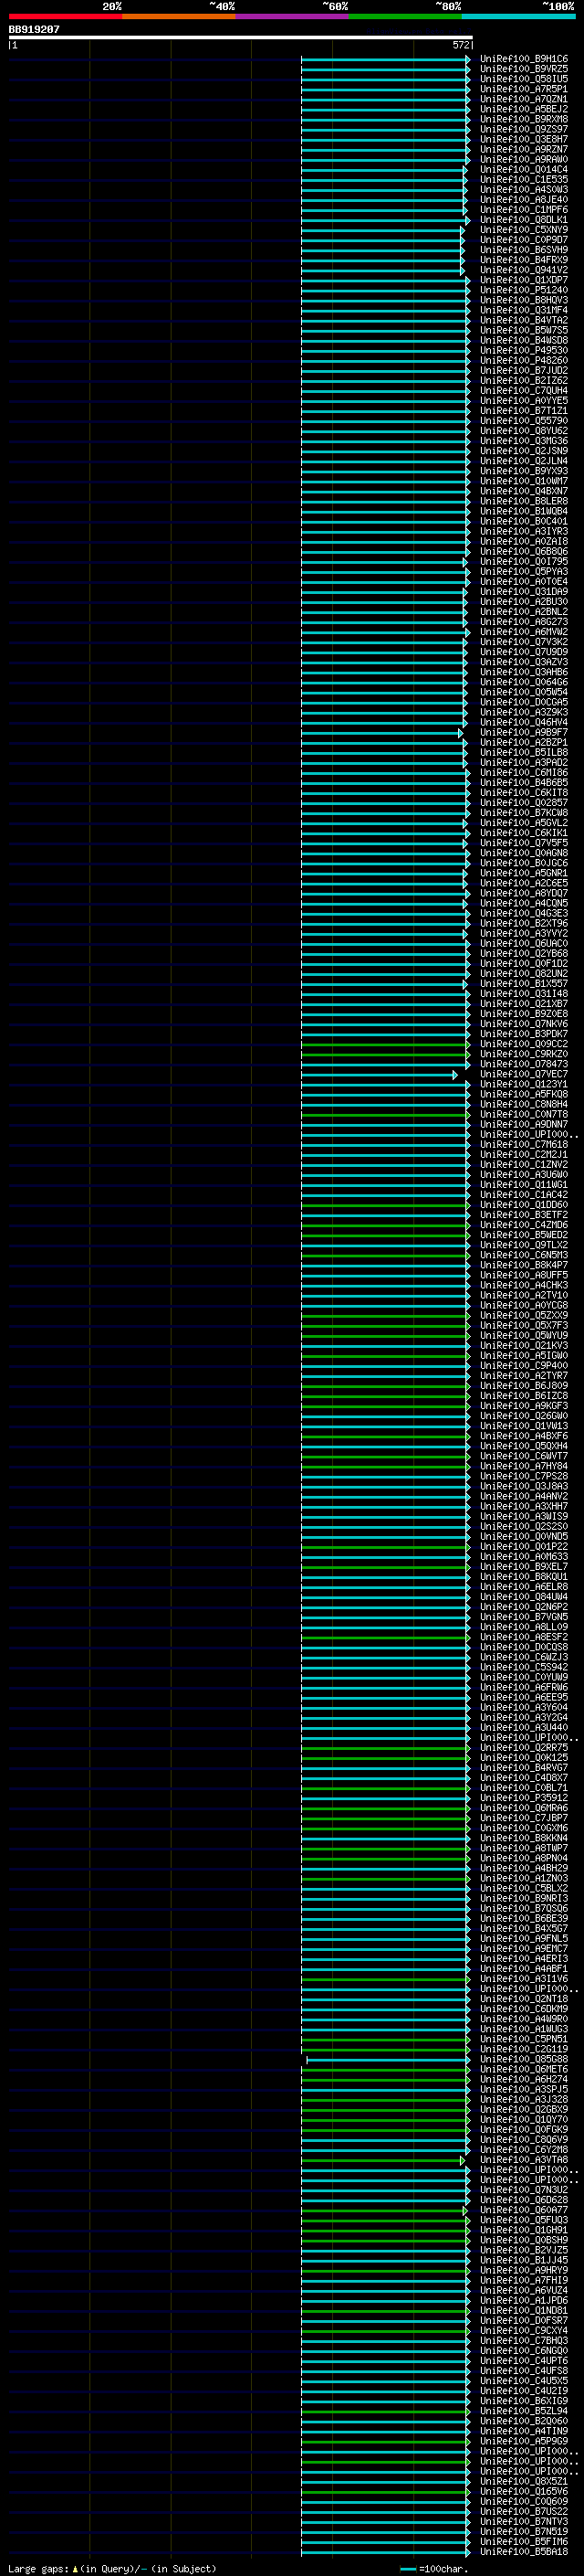Select the UniRef100_C2G119 label
This screenshot has width=584, height=2576.
pyautogui.click(x=523, y=2049)
